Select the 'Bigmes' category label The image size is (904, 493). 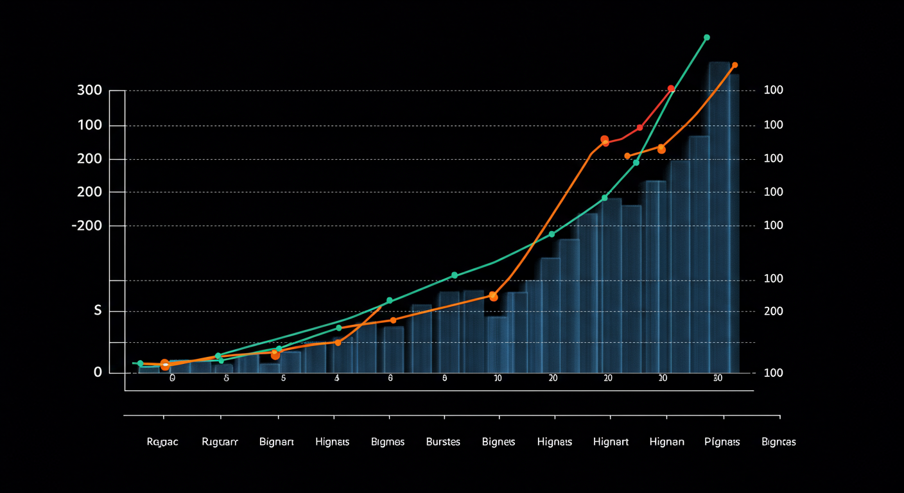point(388,442)
